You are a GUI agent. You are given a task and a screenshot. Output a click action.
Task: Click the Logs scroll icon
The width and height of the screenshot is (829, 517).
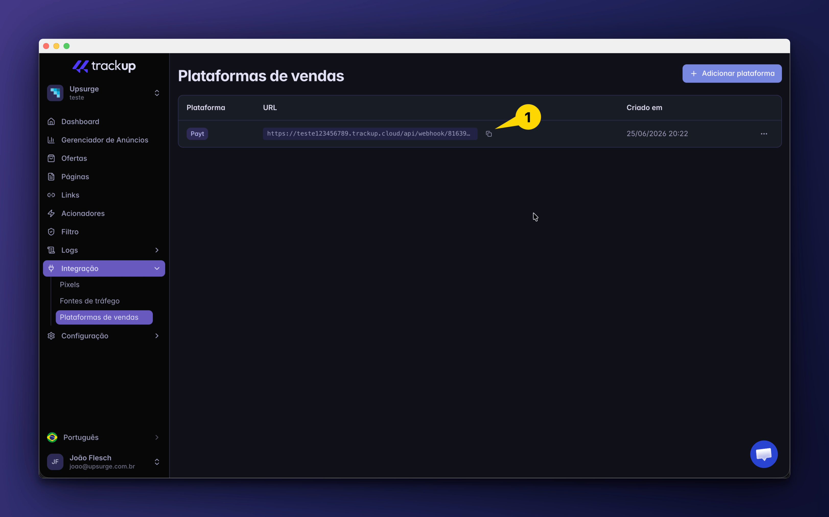point(51,250)
